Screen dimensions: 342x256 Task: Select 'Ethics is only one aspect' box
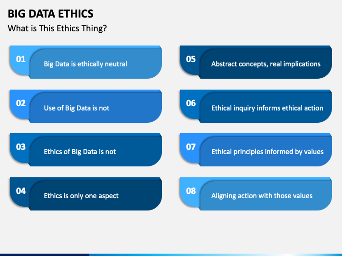(96, 195)
